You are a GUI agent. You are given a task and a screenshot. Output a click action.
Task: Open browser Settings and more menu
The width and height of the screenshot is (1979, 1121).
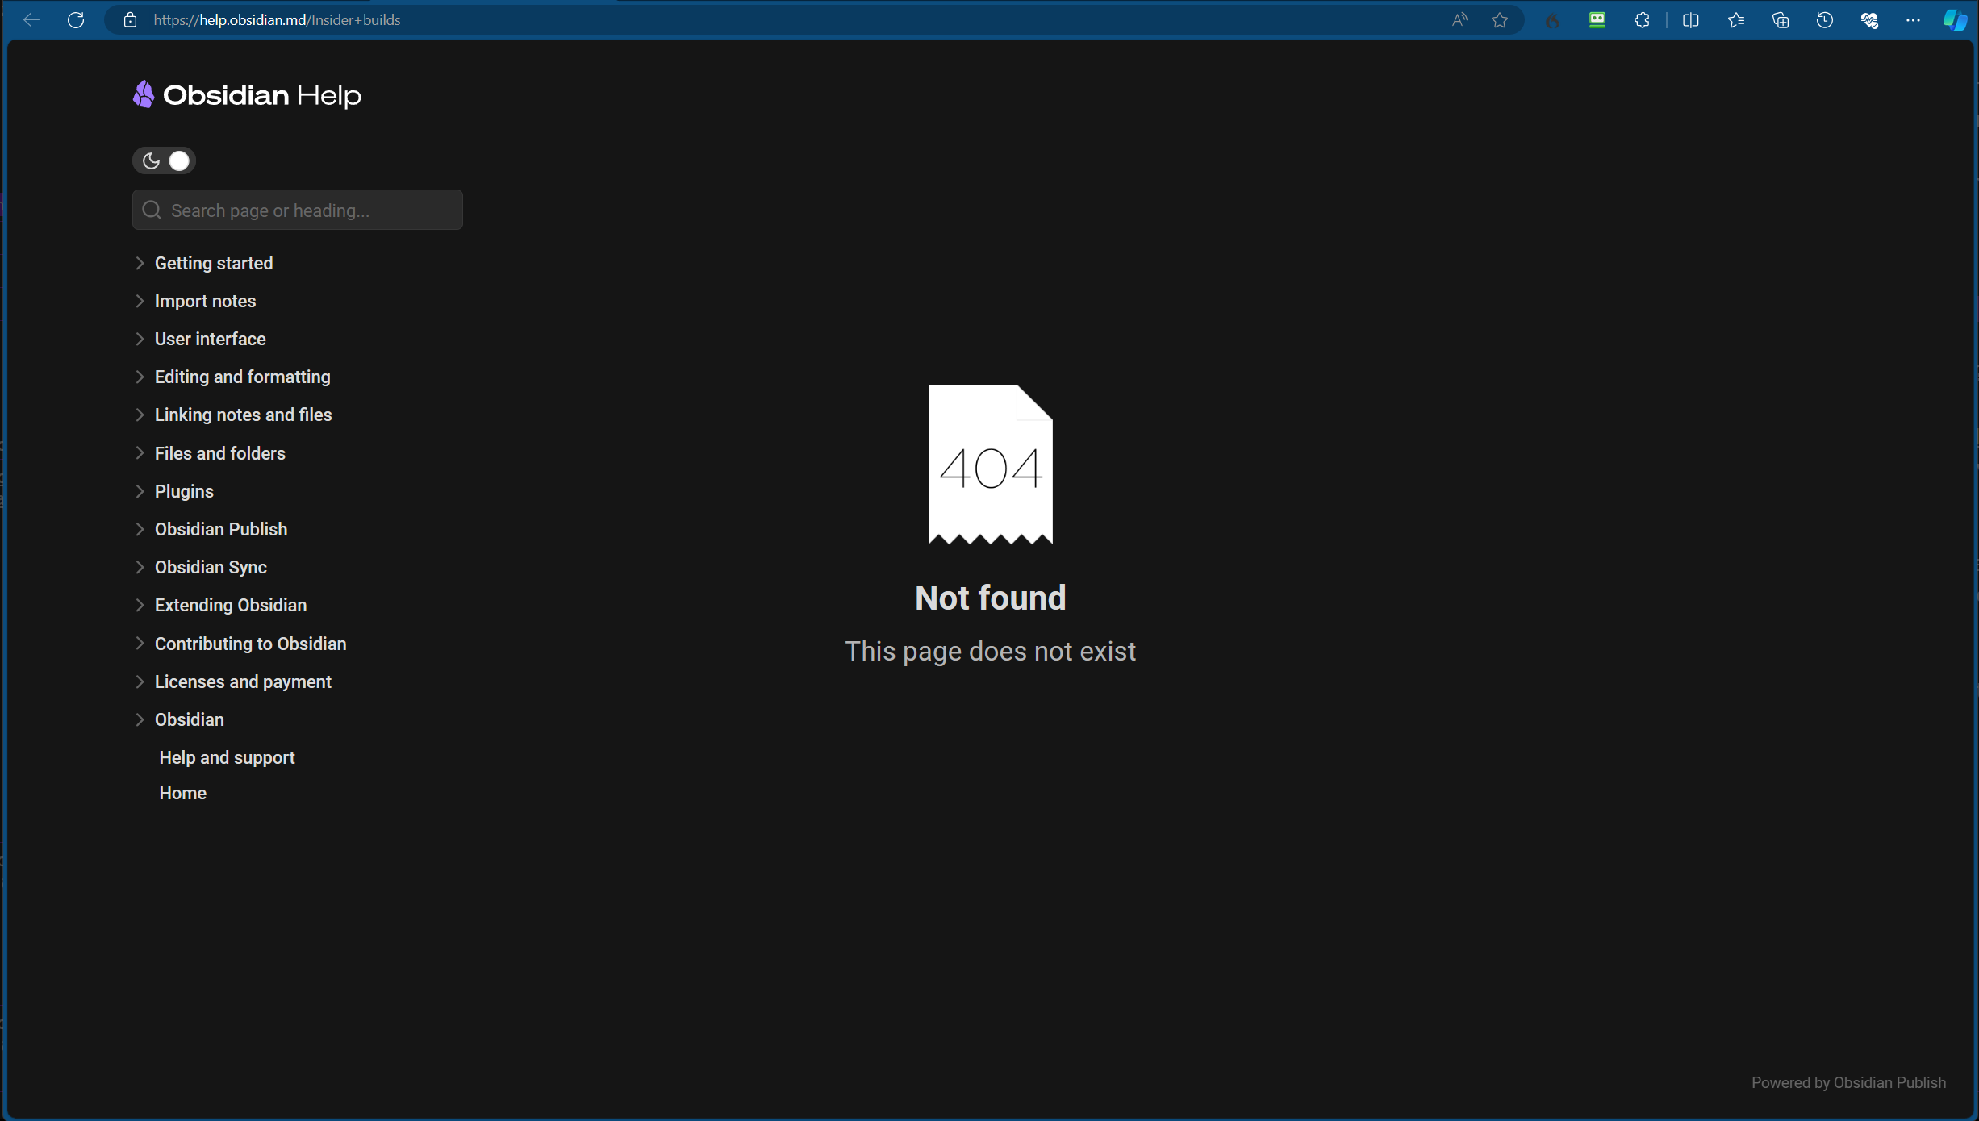1913,20
